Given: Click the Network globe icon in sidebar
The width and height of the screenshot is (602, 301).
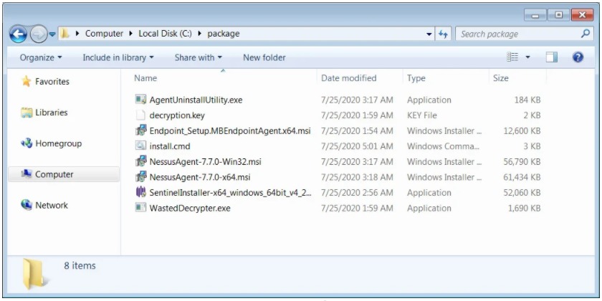Looking at the screenshot, I should (27, 205).
